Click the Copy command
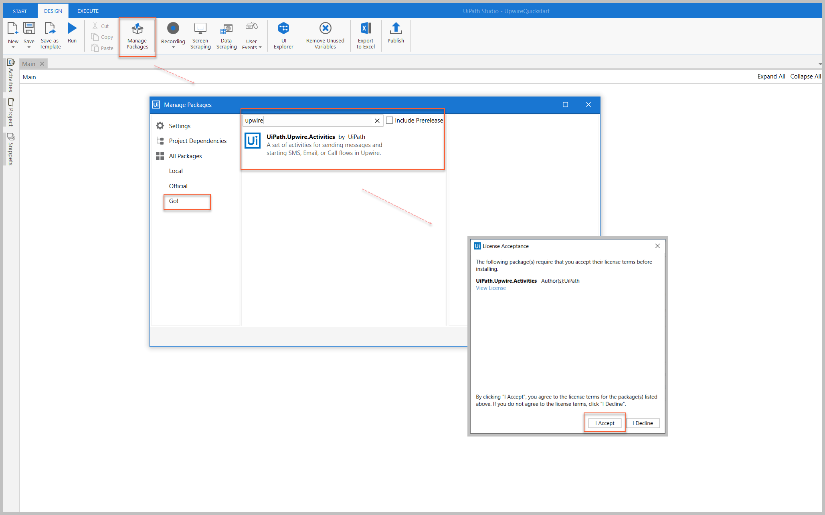825x515 pixels. pyautogui.click(x=102, y=37)
